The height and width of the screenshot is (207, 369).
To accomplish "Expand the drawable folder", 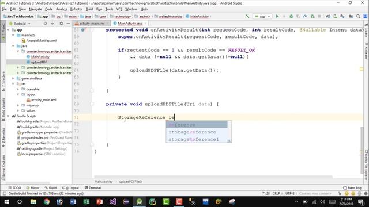I will pos(18,89).
